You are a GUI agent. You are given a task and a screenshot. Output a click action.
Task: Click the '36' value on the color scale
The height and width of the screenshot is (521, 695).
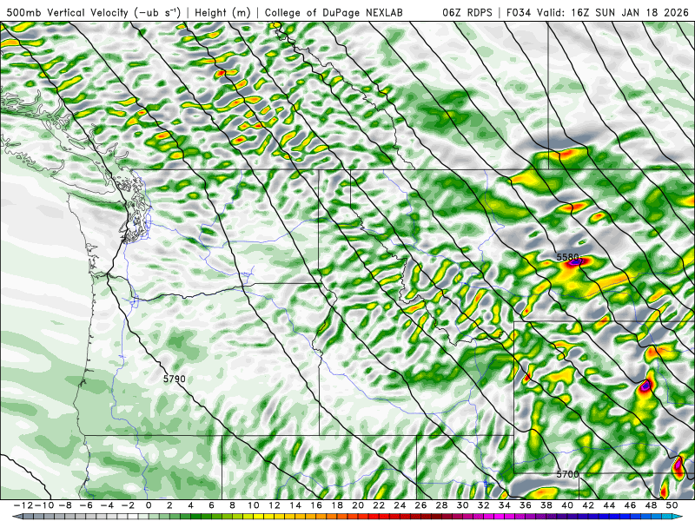pos(526,505)
